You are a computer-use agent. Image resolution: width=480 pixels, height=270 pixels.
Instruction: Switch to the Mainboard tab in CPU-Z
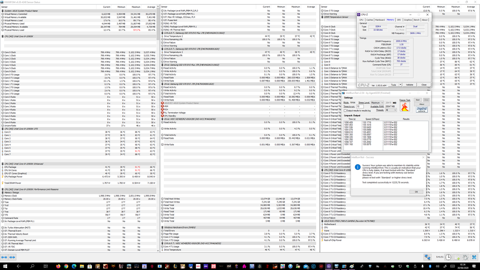(380, 20)
